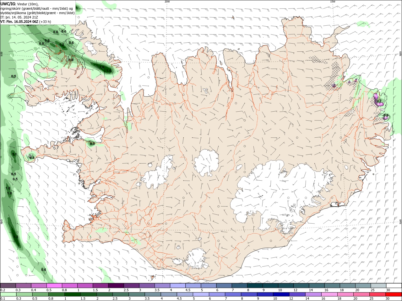This screenshot has width=402, height=301.
Task: Click the 'VT: Fim. 16.05.2024 06Z (+33 h)' line
Action: (x=26, y=22)
